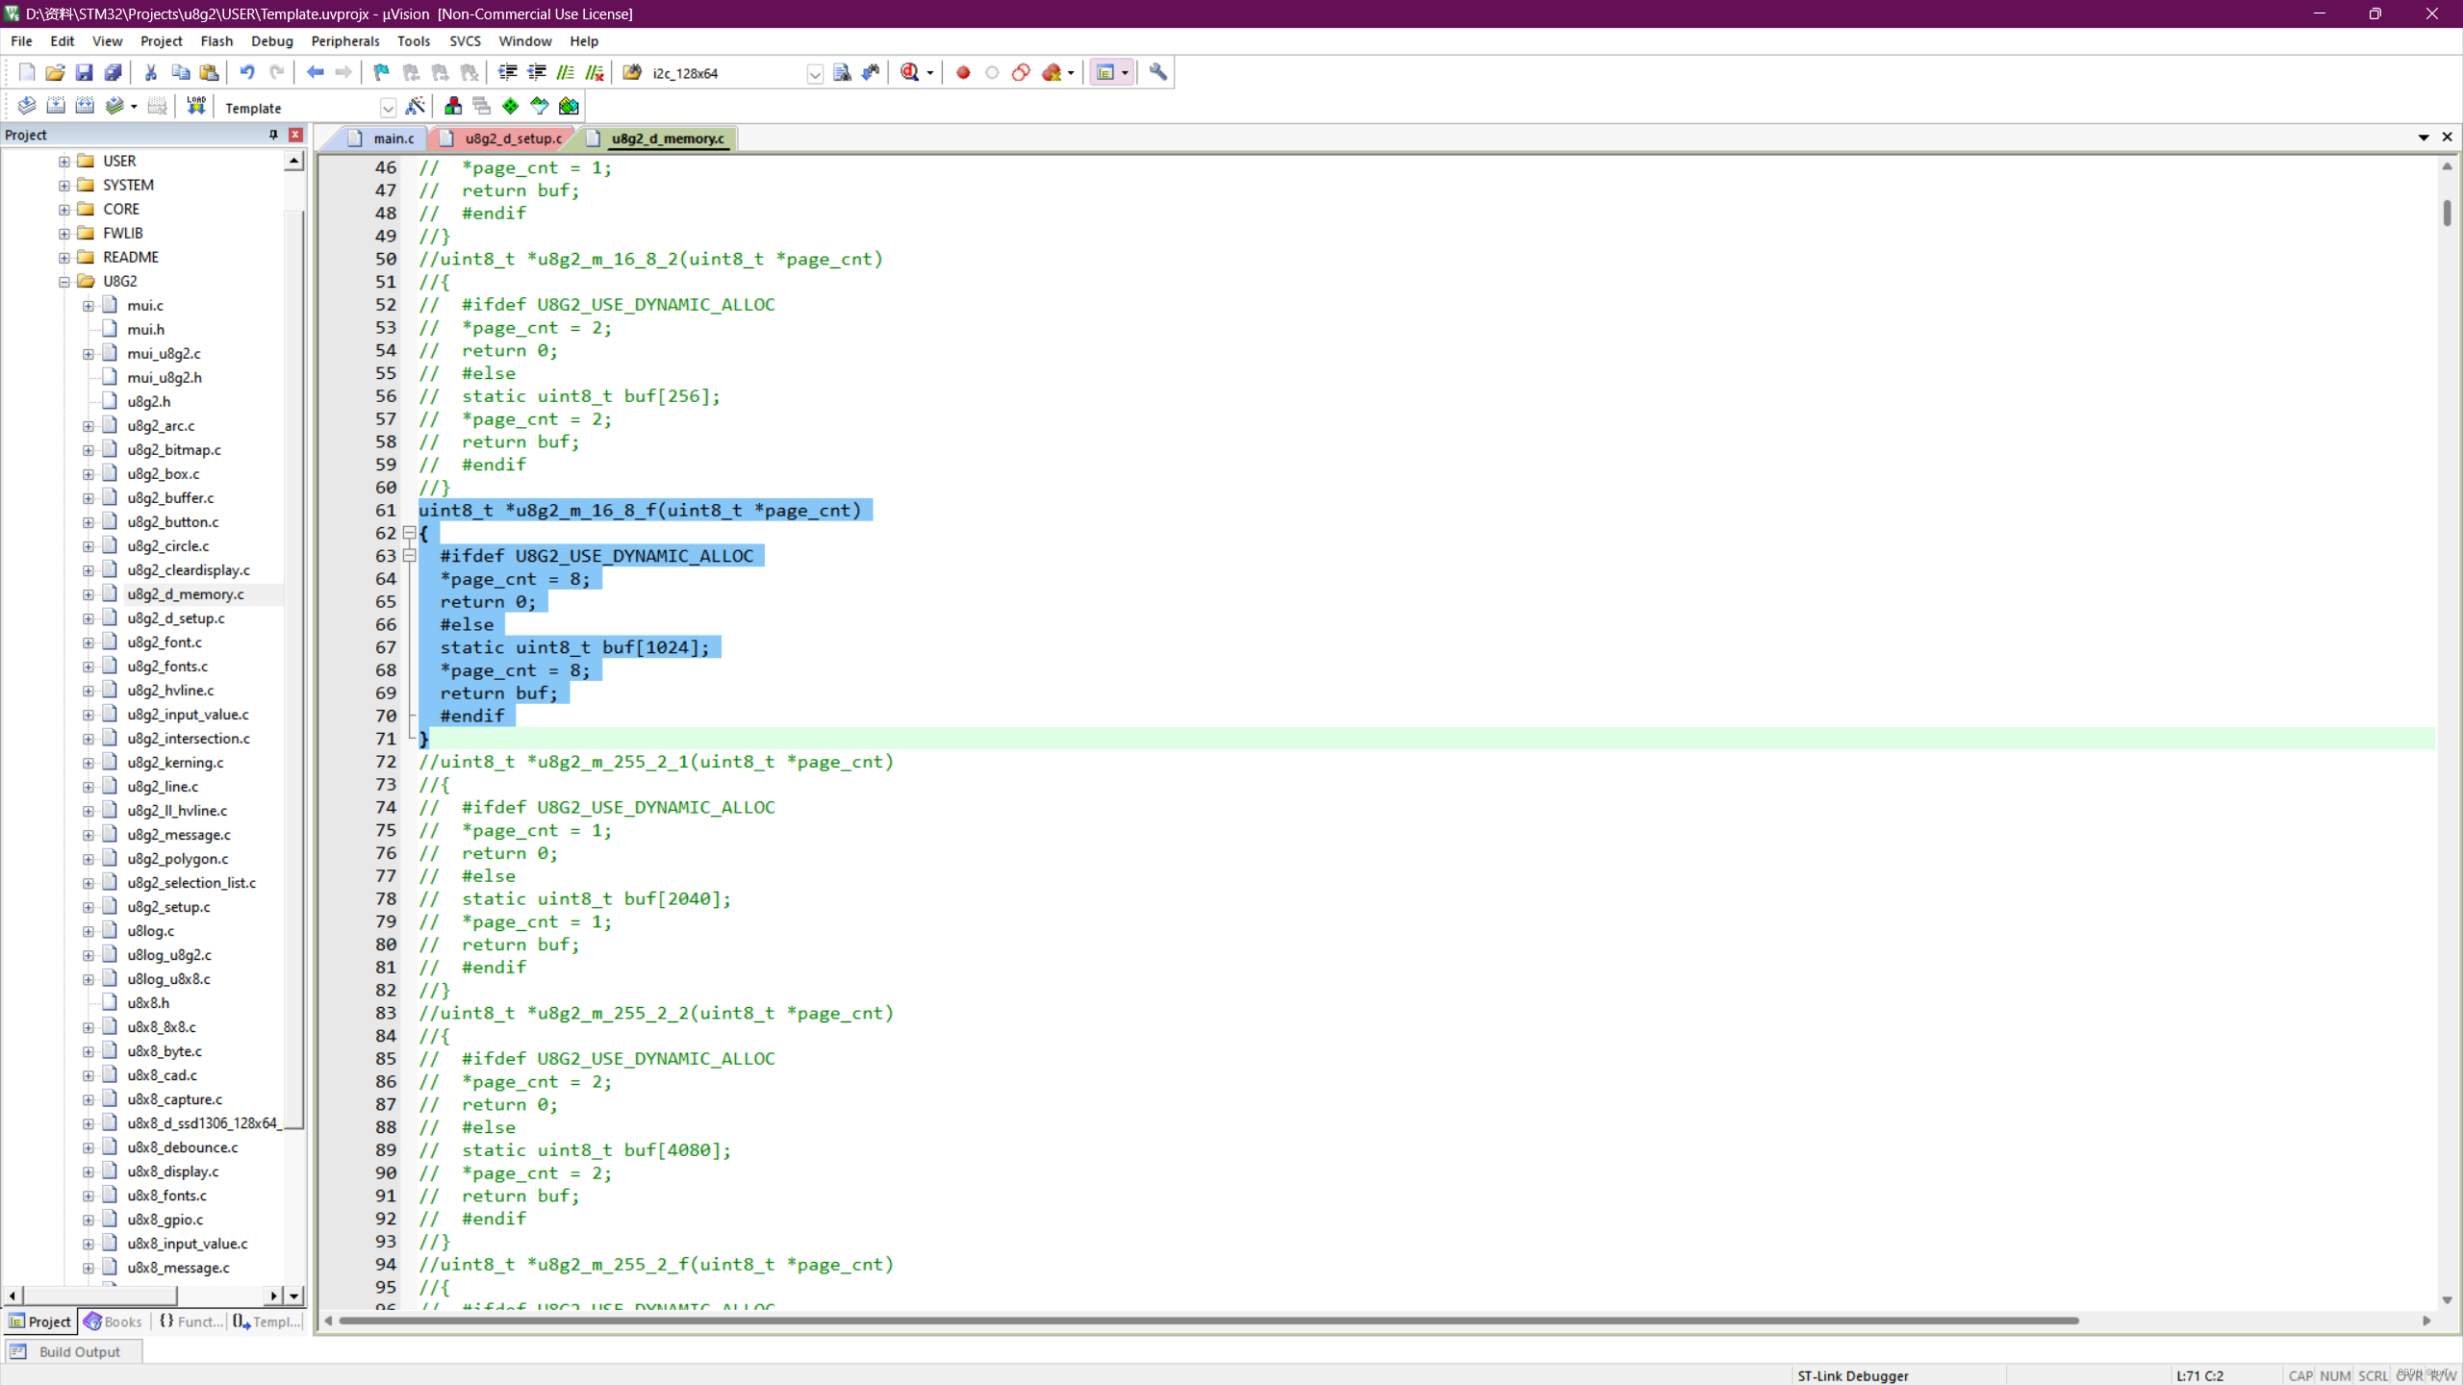Insert a breakpoint with the red dot icon
This screenshot has height=1385, width=2463.
tap(963, 72)
